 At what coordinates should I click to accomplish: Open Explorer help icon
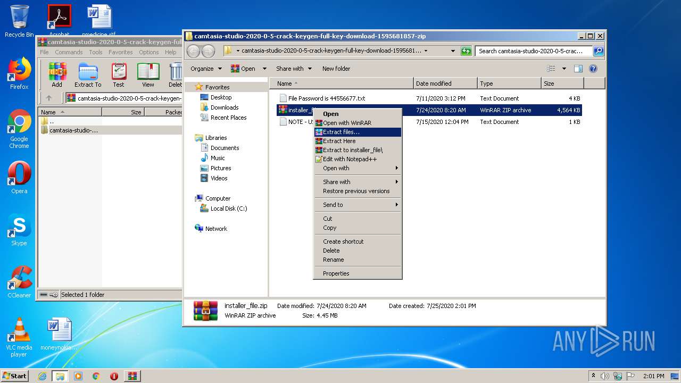coord(593,69)
